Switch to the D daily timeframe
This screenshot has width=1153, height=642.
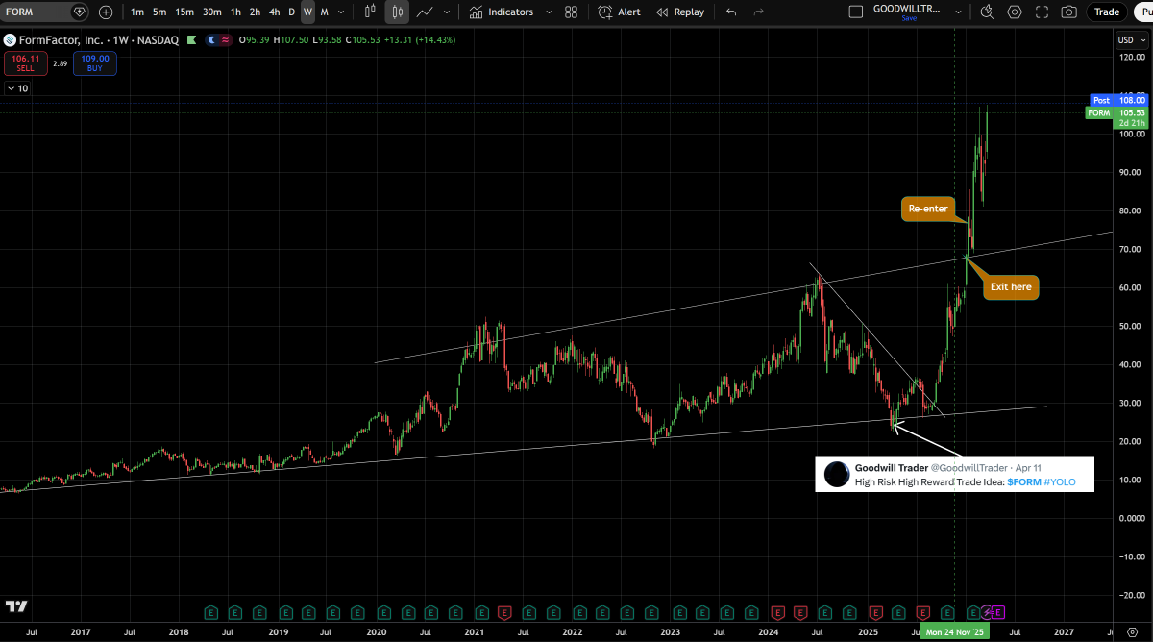point(292,12)
